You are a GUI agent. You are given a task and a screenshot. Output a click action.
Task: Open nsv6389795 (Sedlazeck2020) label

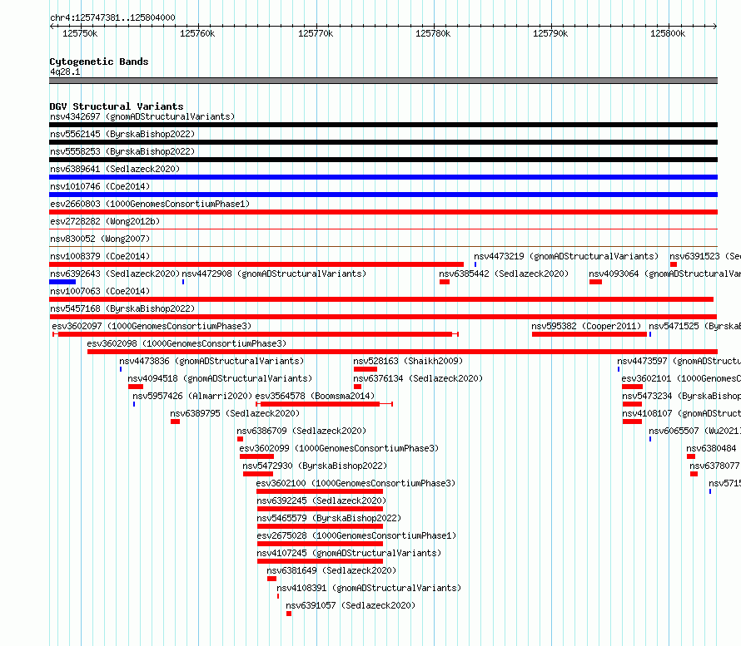[x=235, y=413]
